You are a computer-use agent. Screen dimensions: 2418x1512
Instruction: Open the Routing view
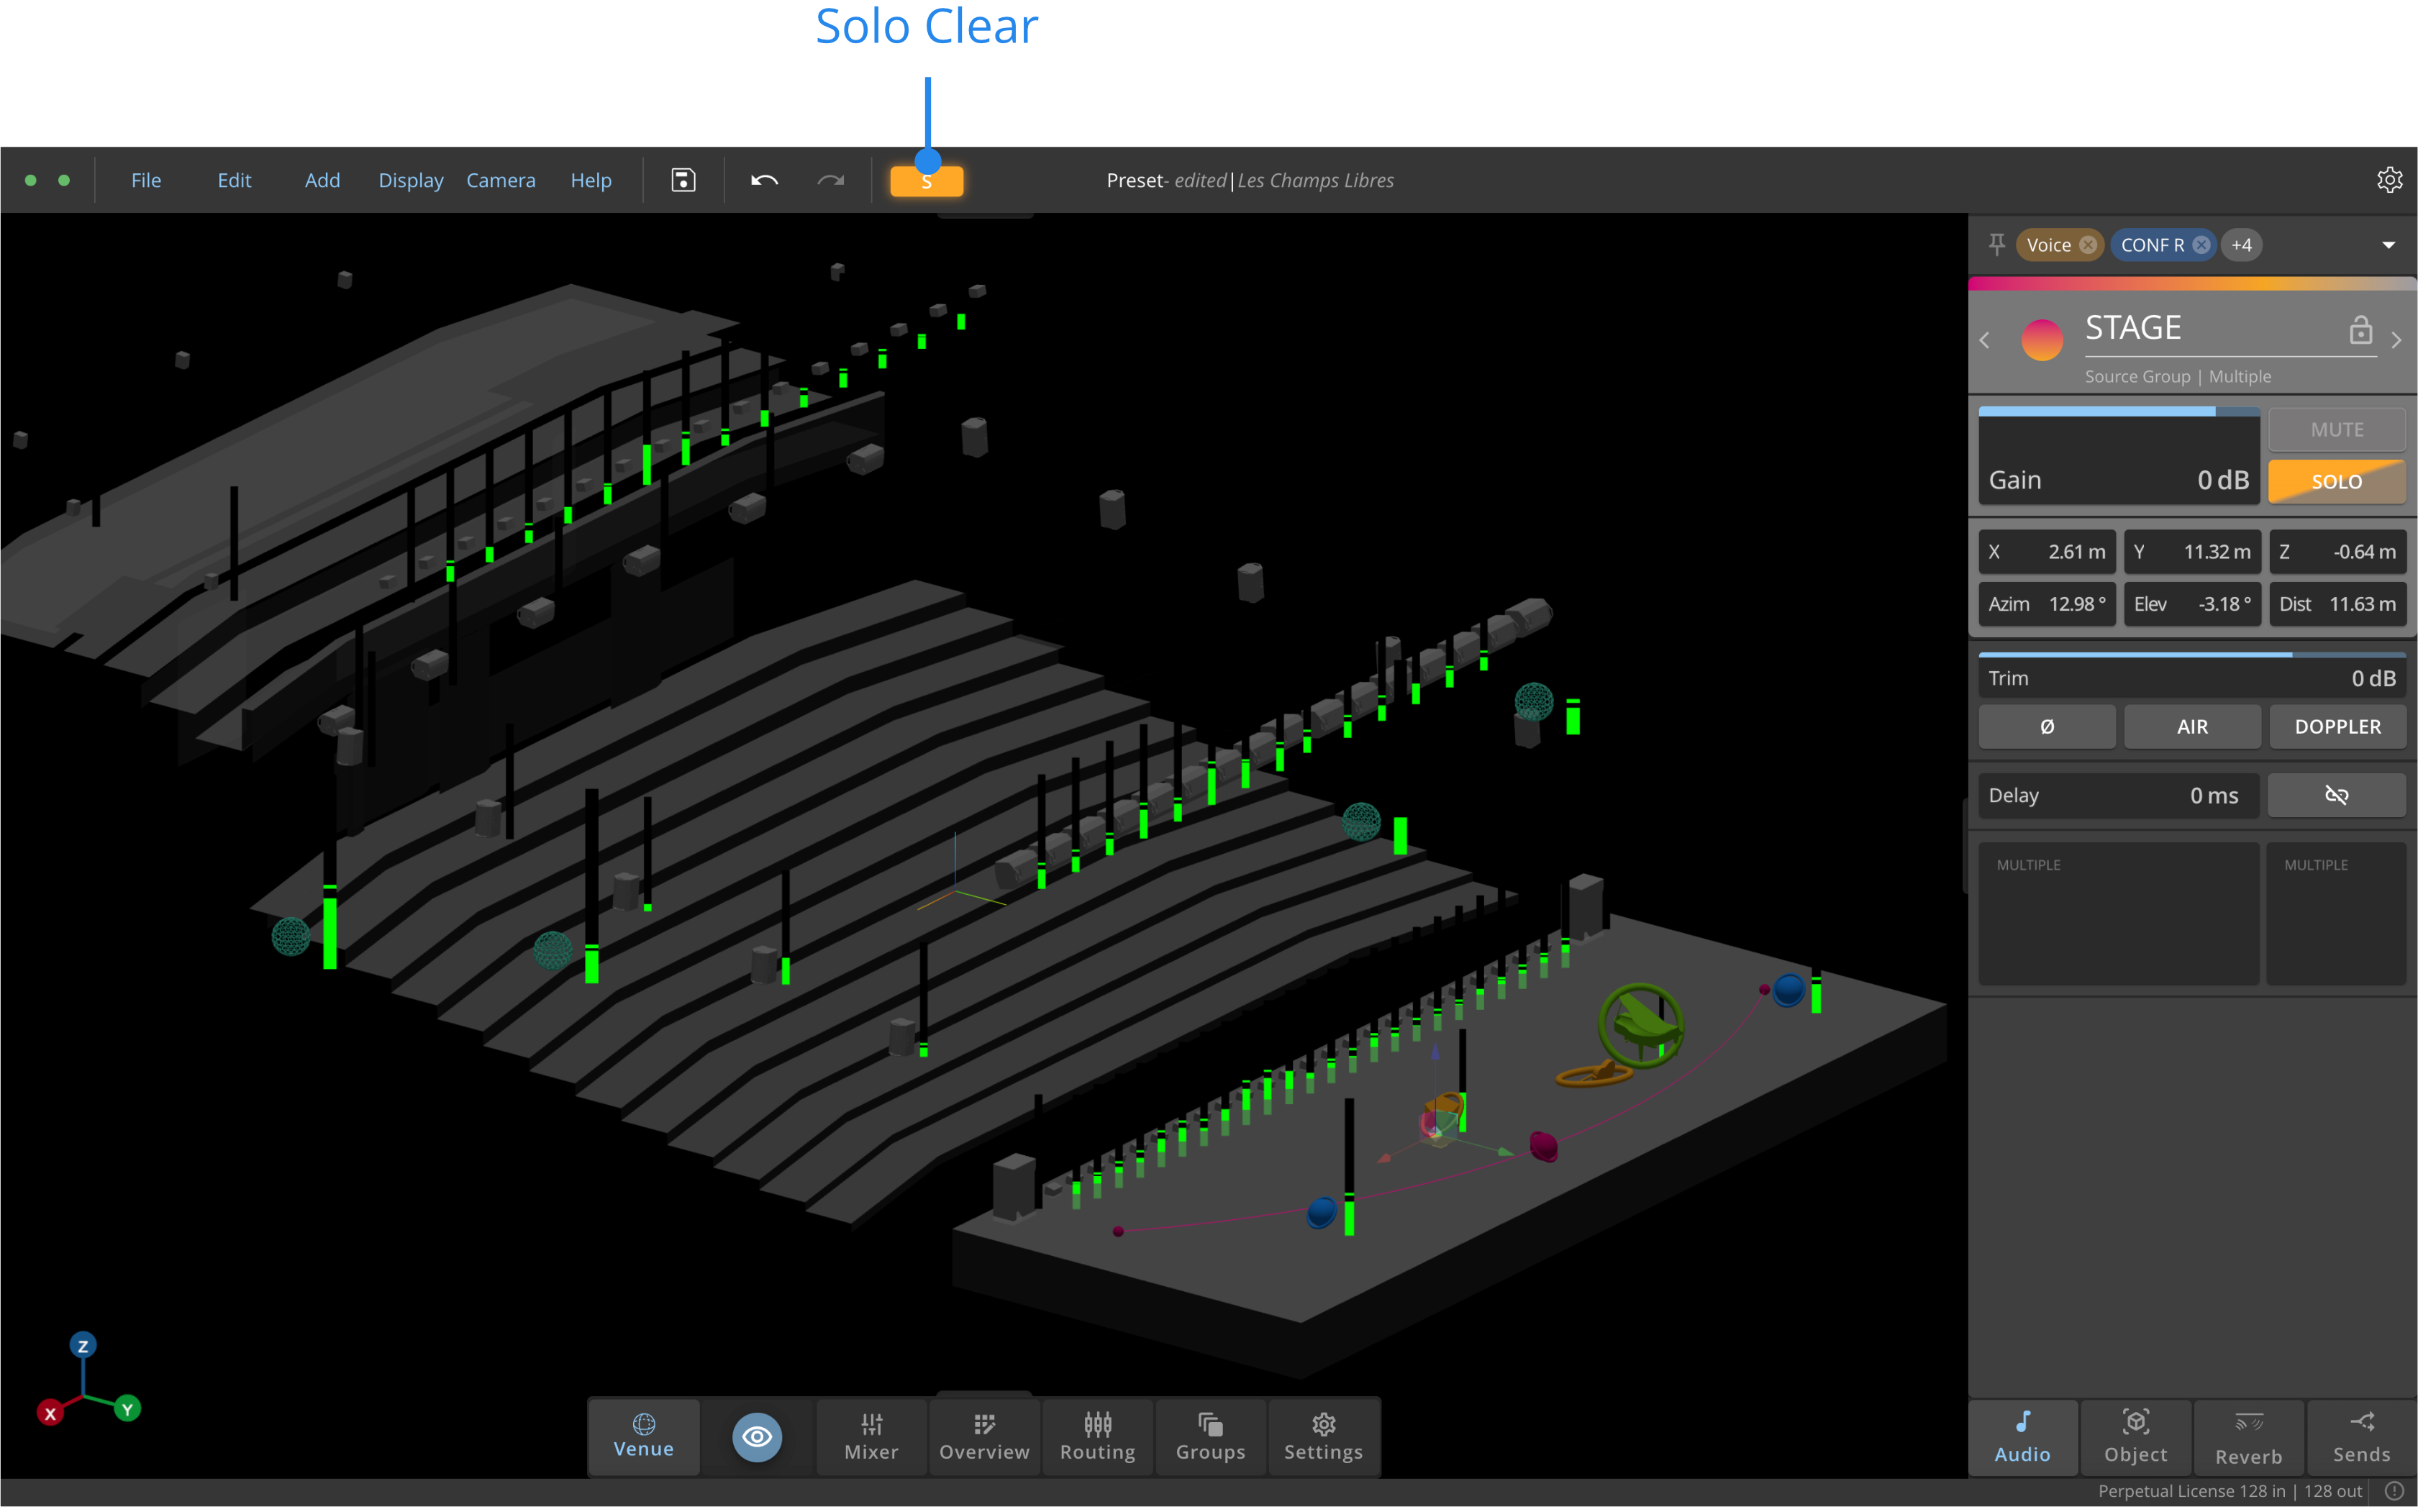pyautogui.click(x=1097, y=1437)
